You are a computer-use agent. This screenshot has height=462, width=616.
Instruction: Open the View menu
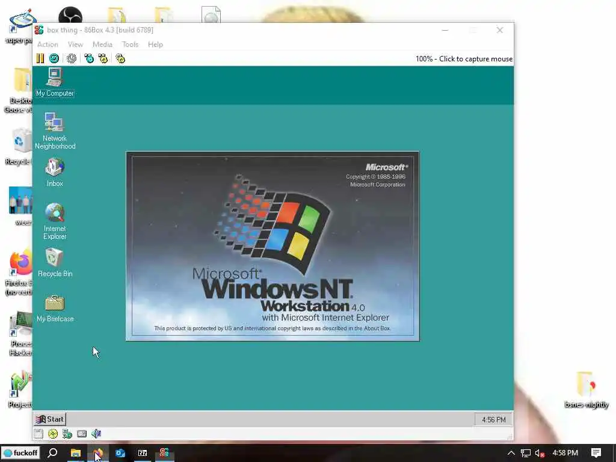75,45
